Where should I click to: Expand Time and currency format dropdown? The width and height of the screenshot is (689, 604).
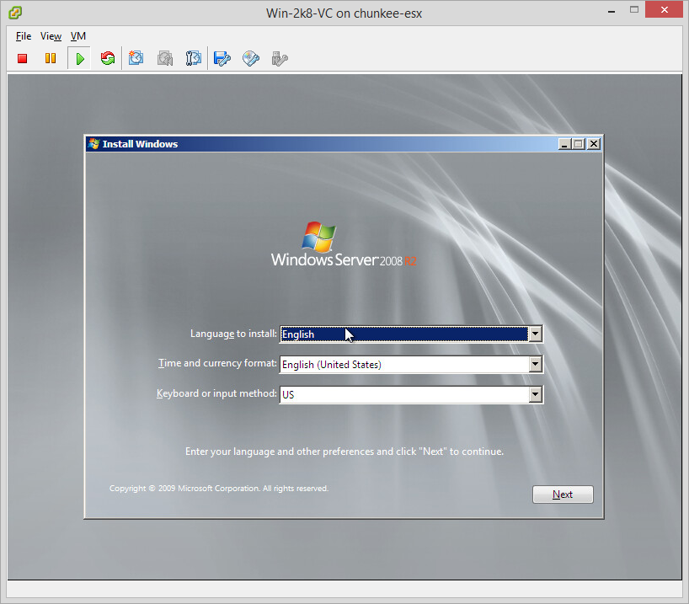(x=535, y=365)
